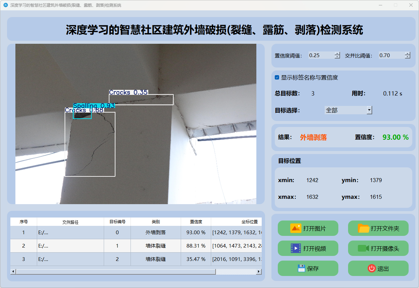The width and height of the screenshot is (419, 288).
Task: Click the ymax value 1615
Action: pos(376,197)
